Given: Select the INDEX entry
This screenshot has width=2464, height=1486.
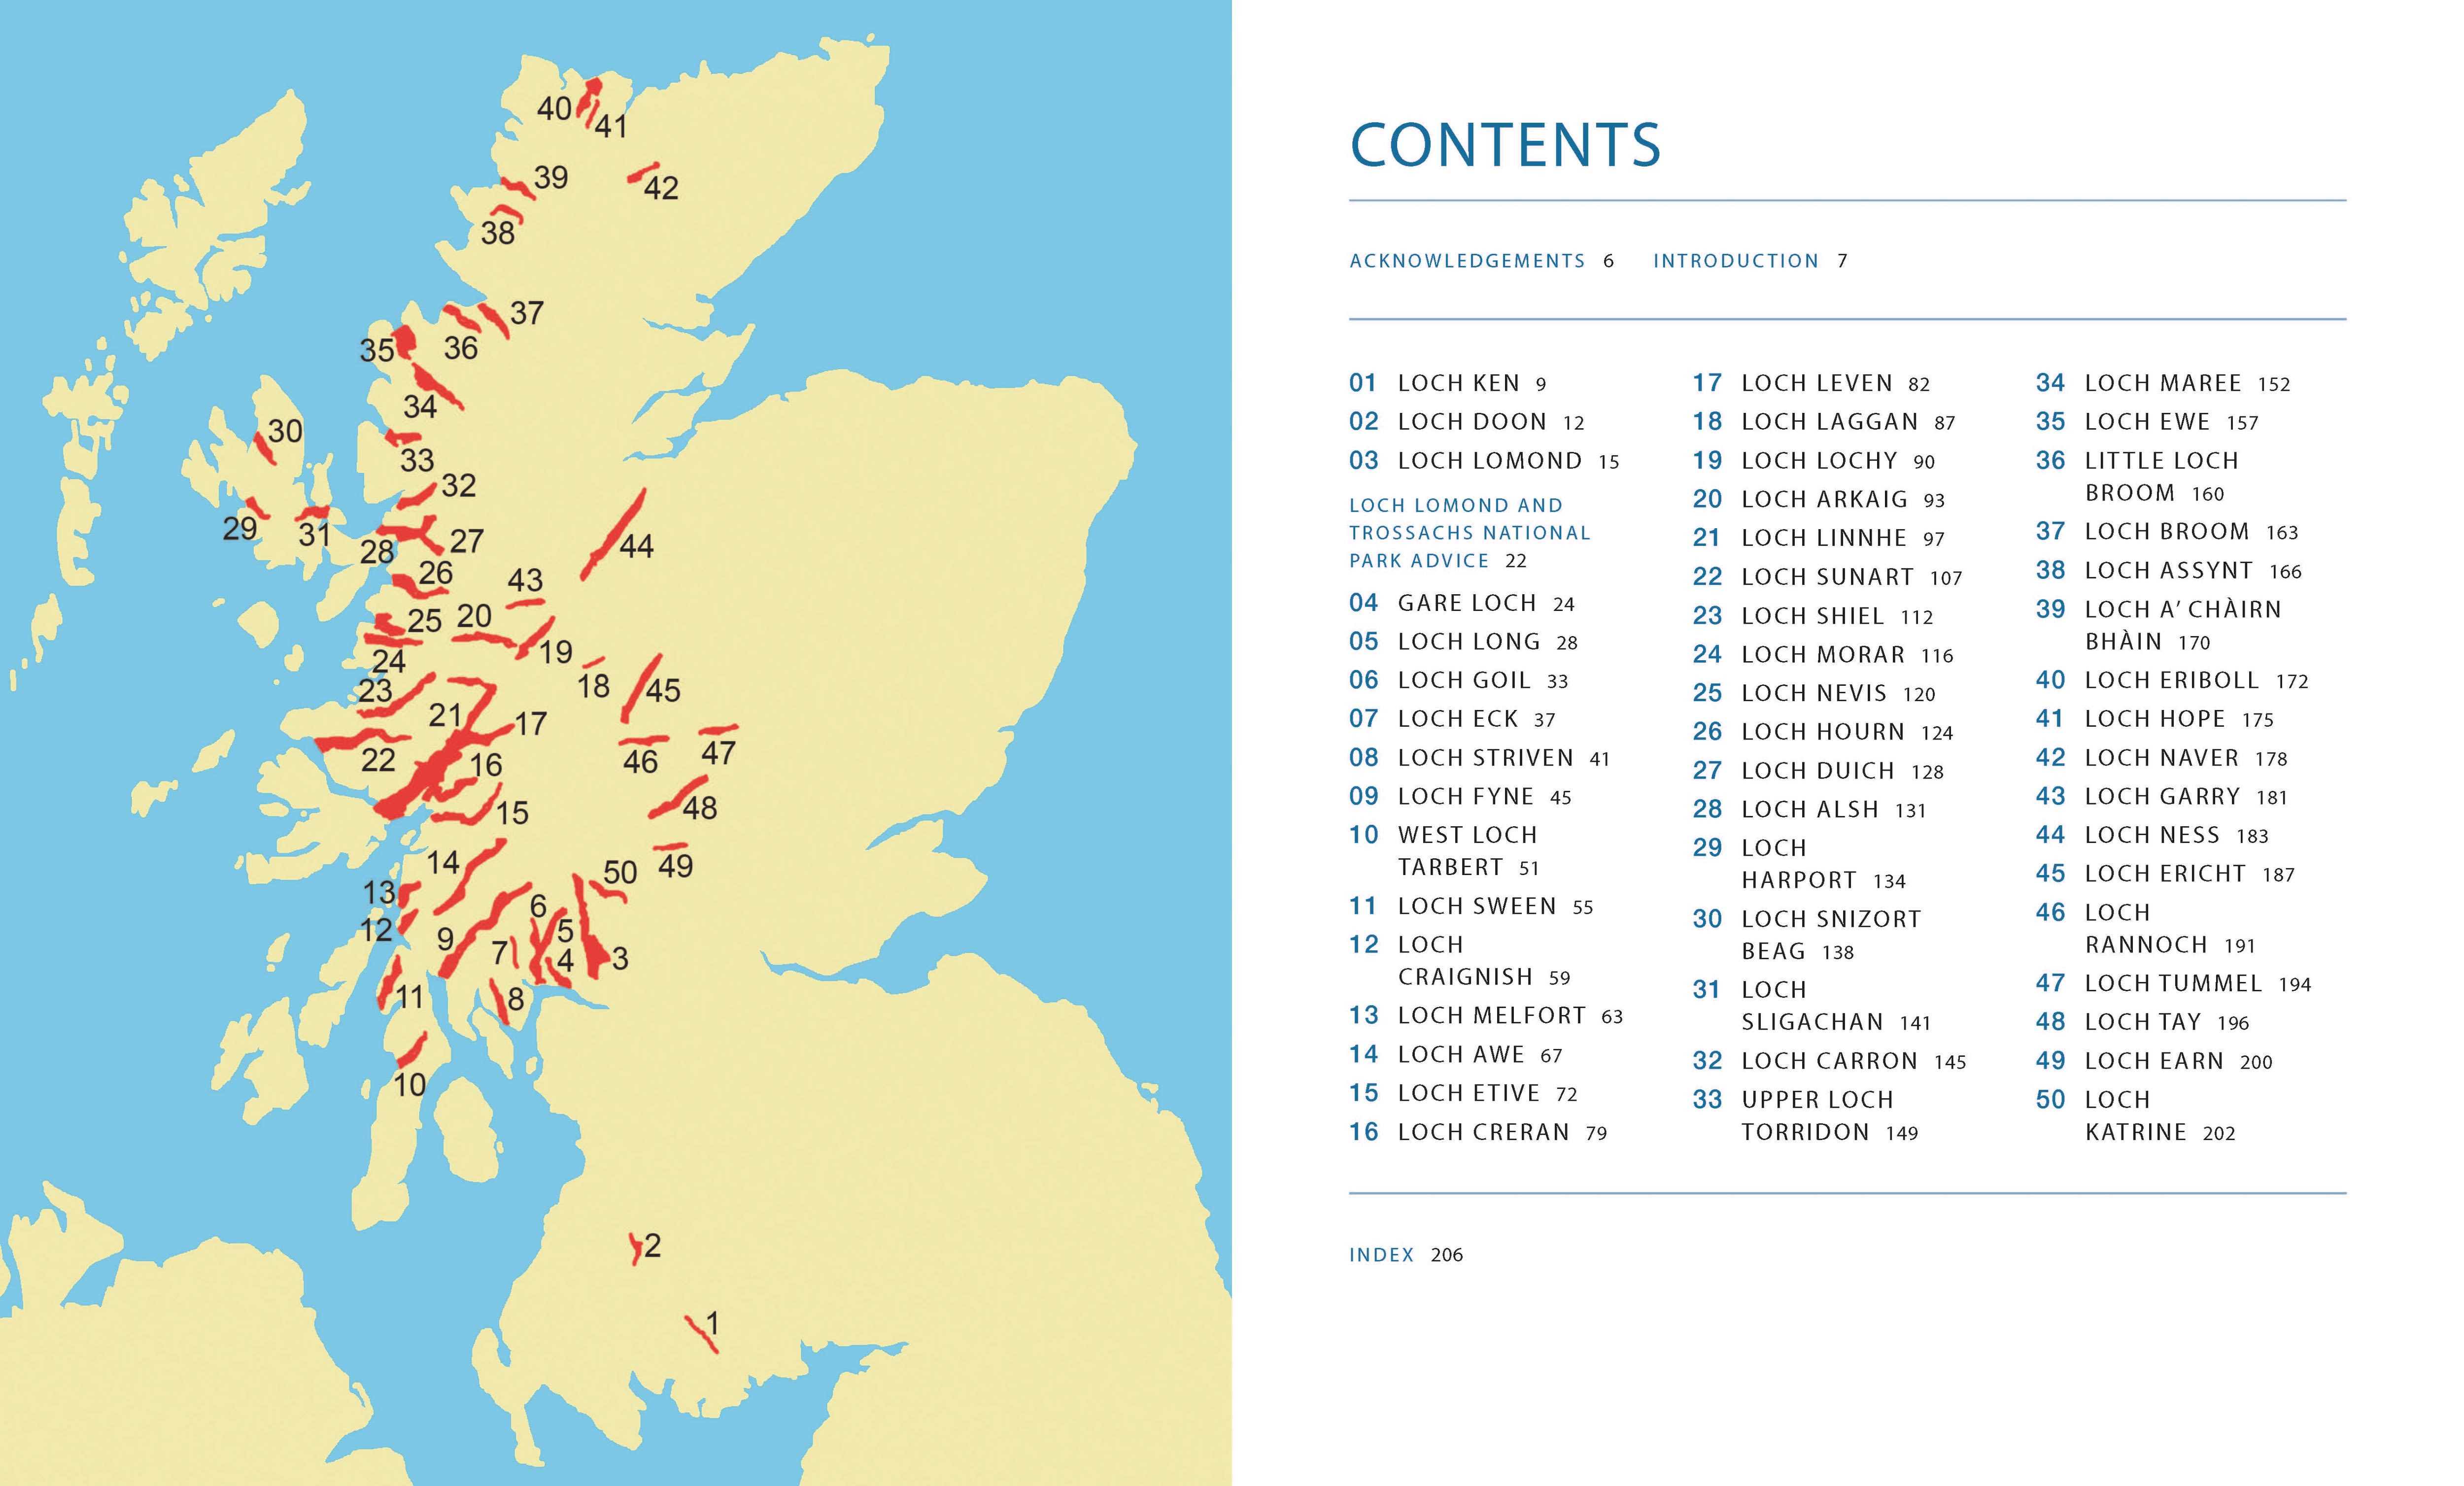Looking at the screenshot, I should pyautogui.click(x=1406, y=1255).
